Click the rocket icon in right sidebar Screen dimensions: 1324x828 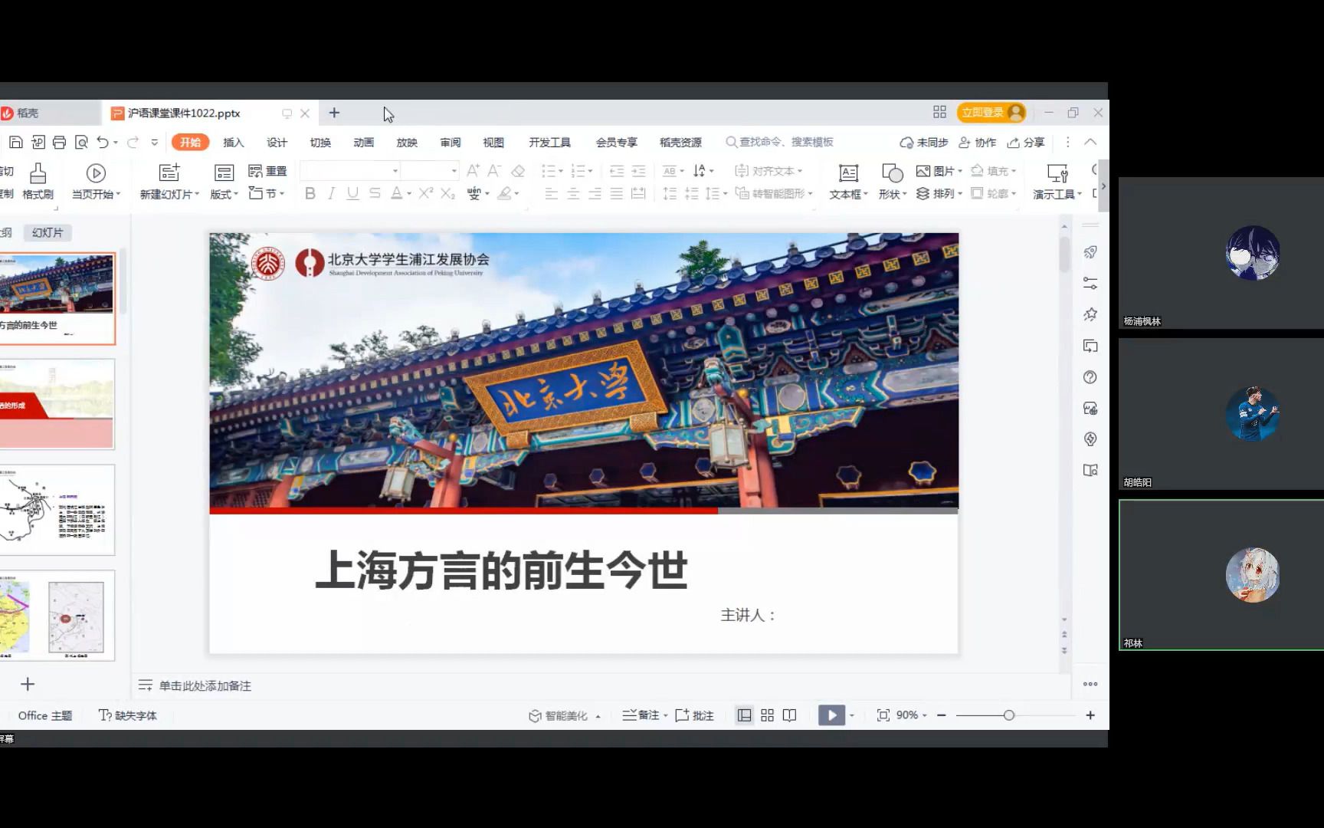pyautogui.click(x=1090, y=252)
